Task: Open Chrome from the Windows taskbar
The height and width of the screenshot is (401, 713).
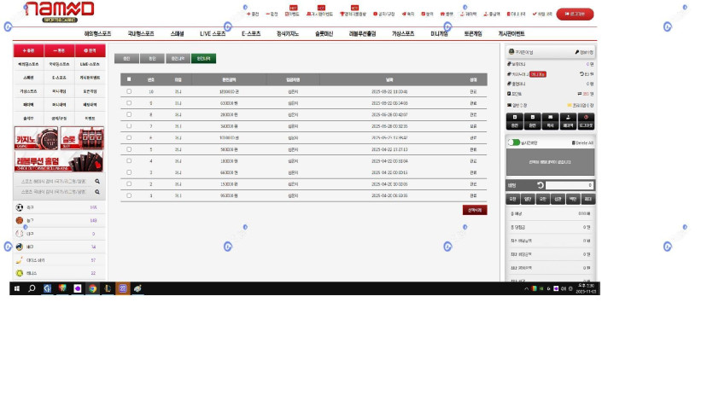Action: (x=92, y=288)
